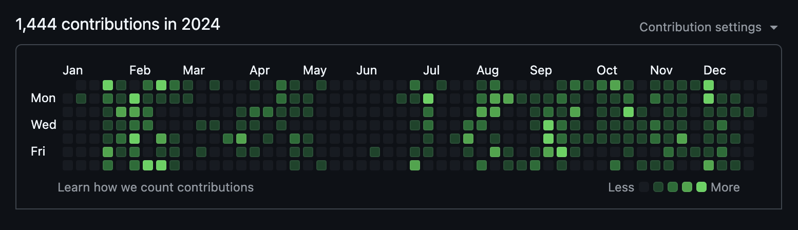This screenshot has width=798, height=230.
Task: Click the Saturday December 7 contribution square
Action: click(x=709, y=165)
